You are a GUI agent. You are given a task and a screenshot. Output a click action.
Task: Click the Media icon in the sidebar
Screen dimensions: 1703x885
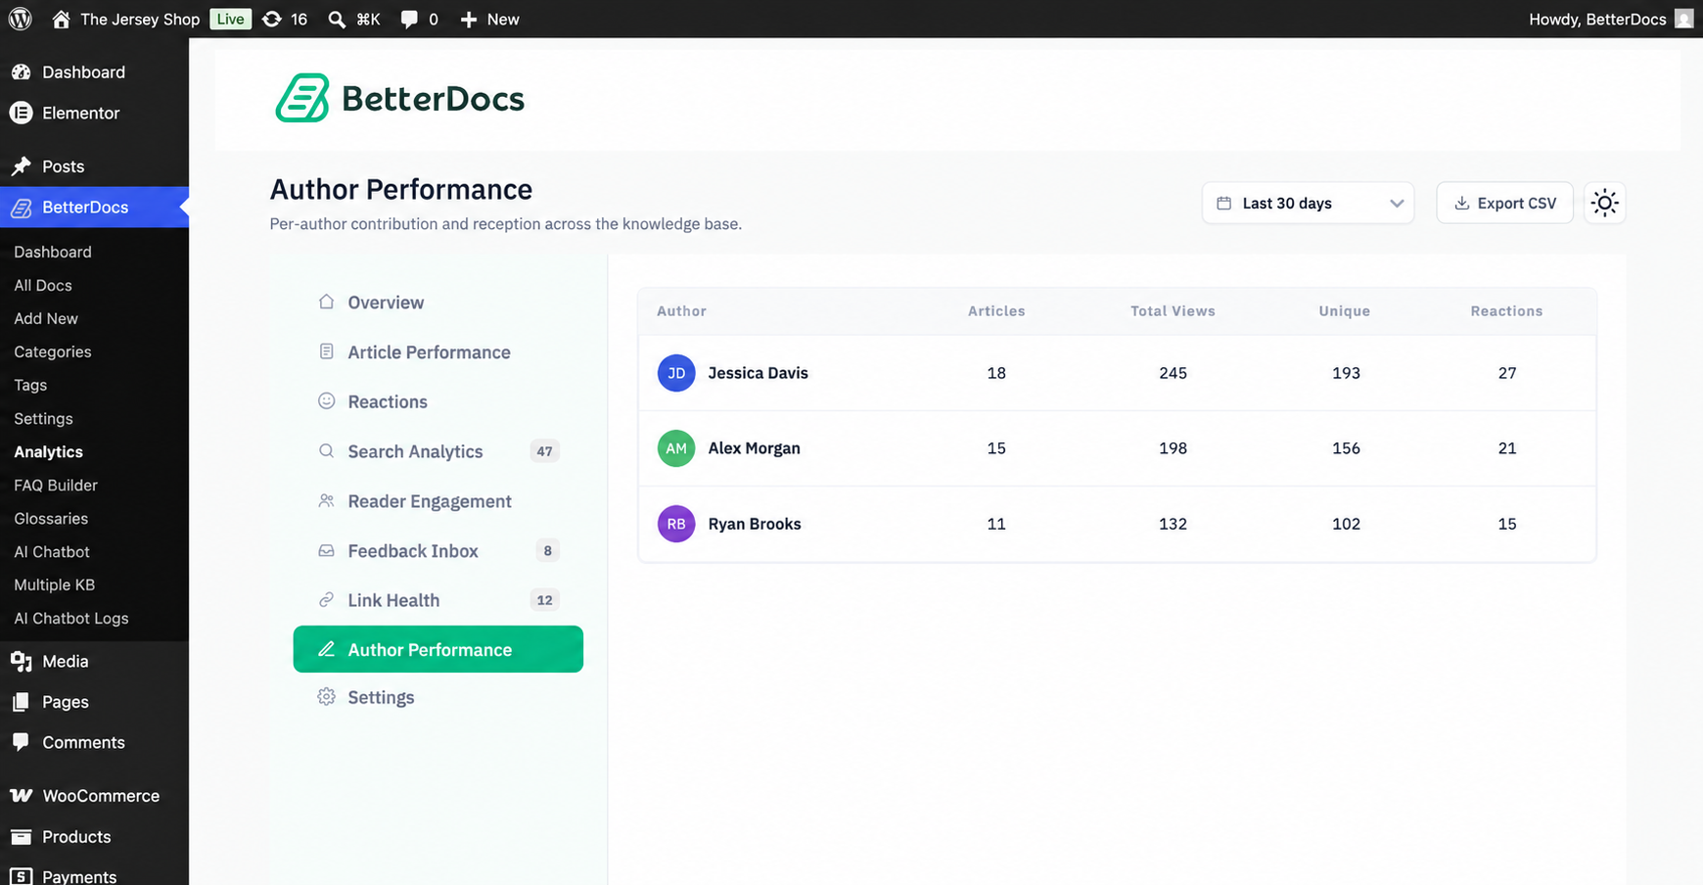point(21,662)
